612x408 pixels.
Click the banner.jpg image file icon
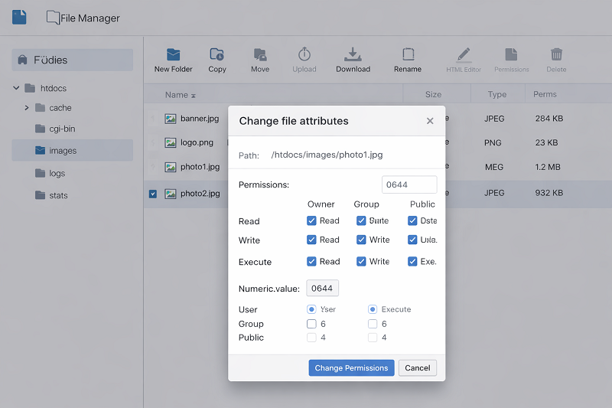point(170,119)
